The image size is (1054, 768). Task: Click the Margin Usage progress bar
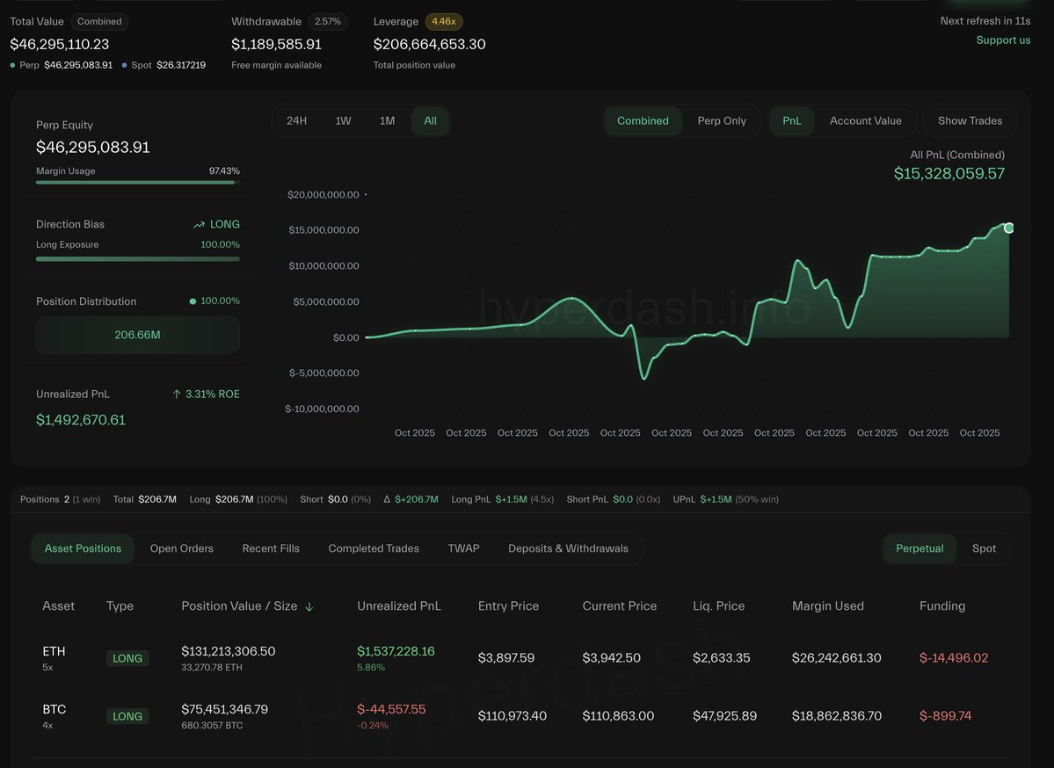(x=137, y=183)
